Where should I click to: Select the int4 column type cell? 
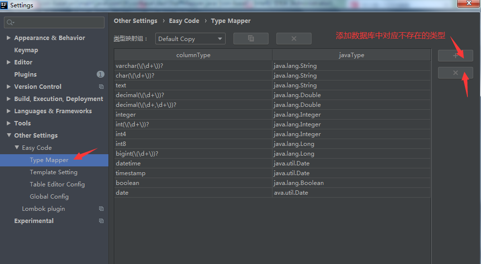[x=193, y=134]
